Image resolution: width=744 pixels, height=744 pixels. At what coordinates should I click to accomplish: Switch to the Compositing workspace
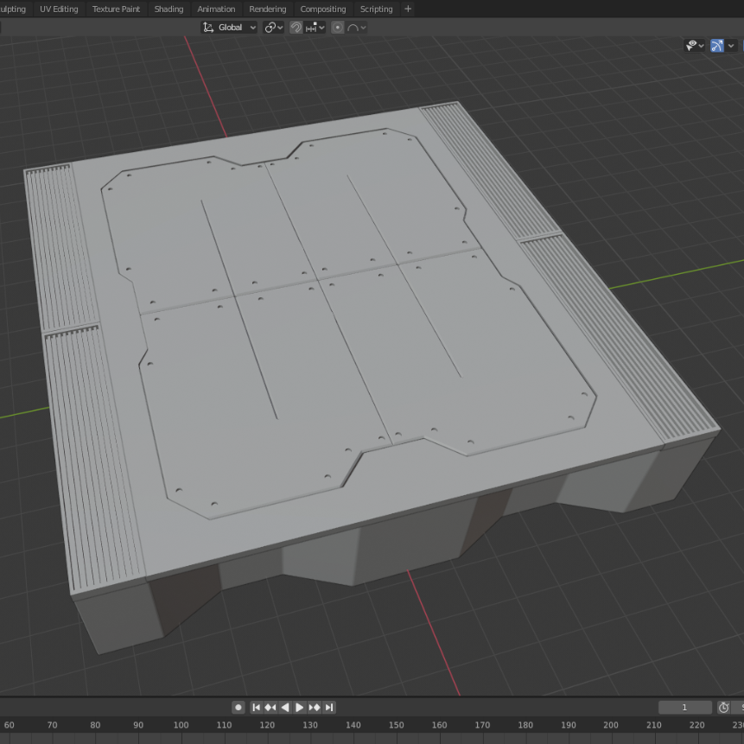tap(322, 9)
